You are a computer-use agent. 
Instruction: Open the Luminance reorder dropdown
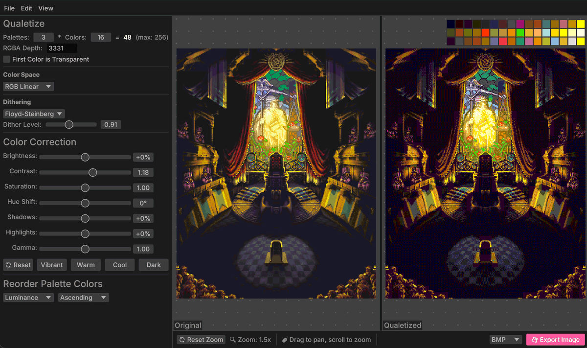(28, 297)
